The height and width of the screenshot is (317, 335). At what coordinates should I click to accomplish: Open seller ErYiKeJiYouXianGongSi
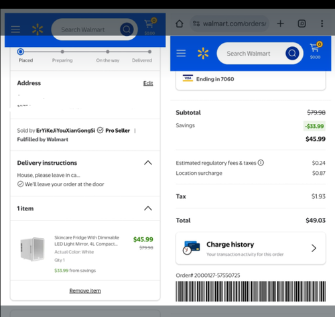(66, 131)
